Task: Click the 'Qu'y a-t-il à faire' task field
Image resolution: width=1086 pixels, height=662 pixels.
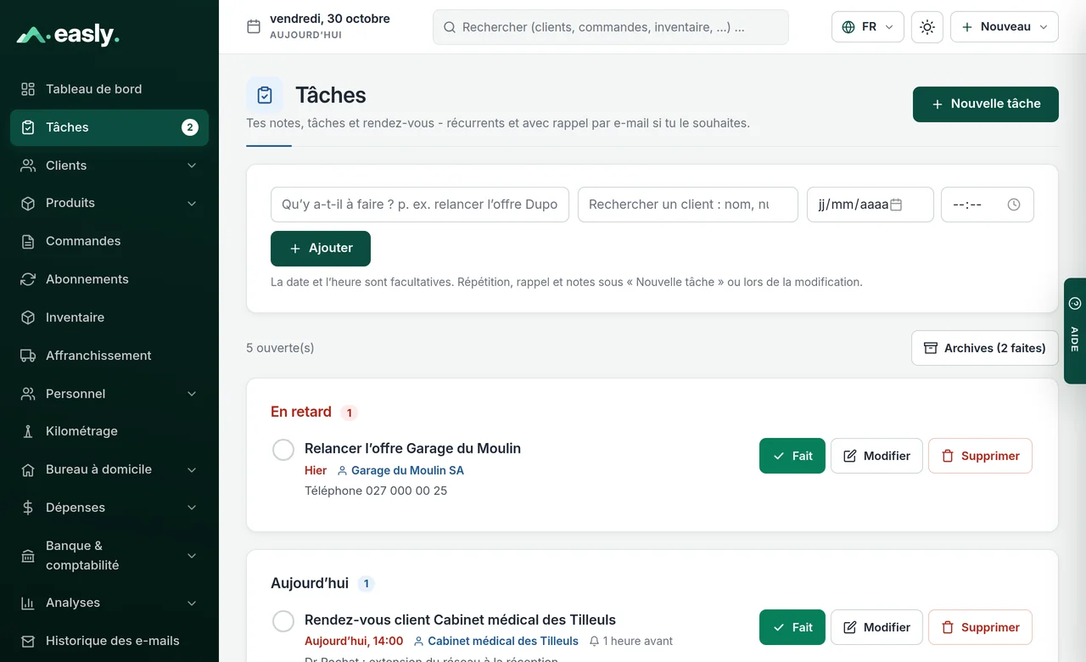Action: pos(420,205)
